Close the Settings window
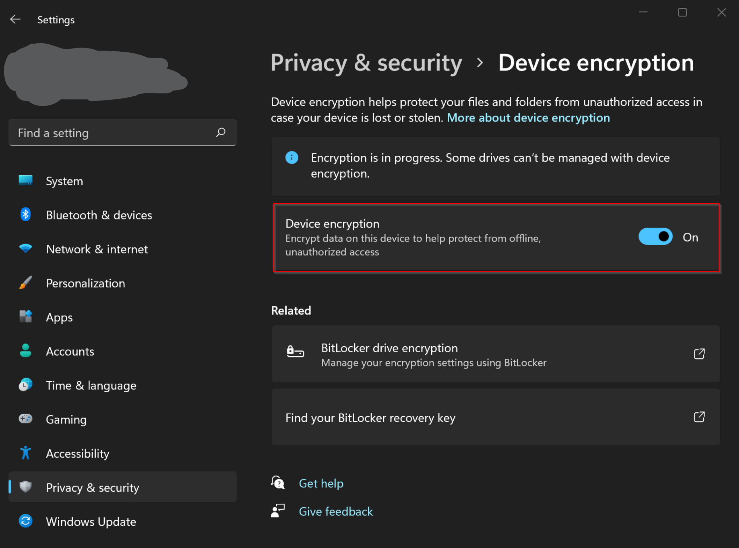This screenshot has width=739, height=548. tap(722, 12)
